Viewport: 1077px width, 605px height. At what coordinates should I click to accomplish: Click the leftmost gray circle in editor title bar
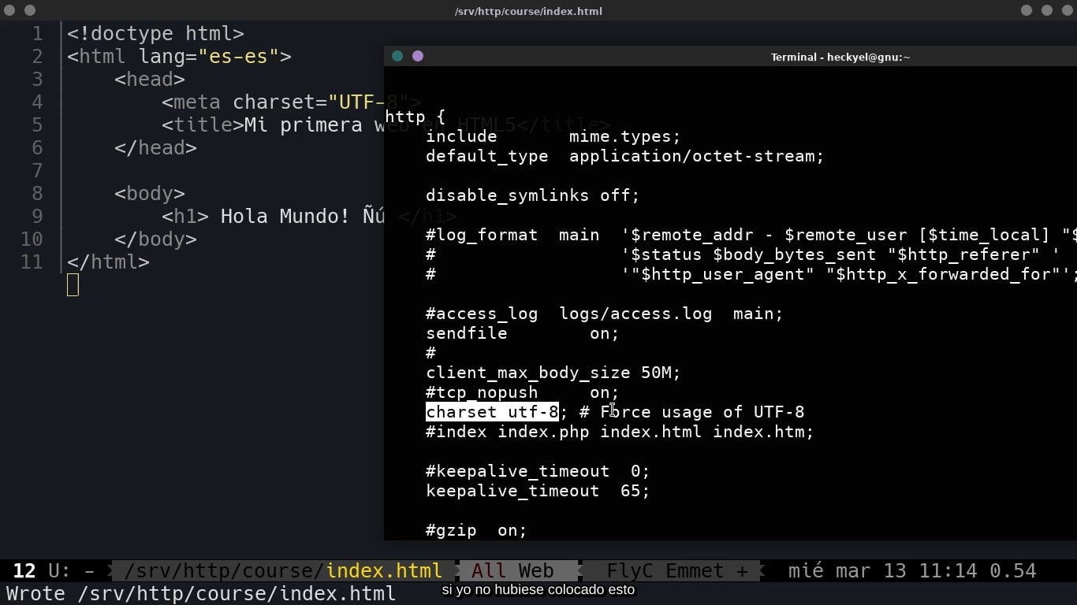coord(9,10)
